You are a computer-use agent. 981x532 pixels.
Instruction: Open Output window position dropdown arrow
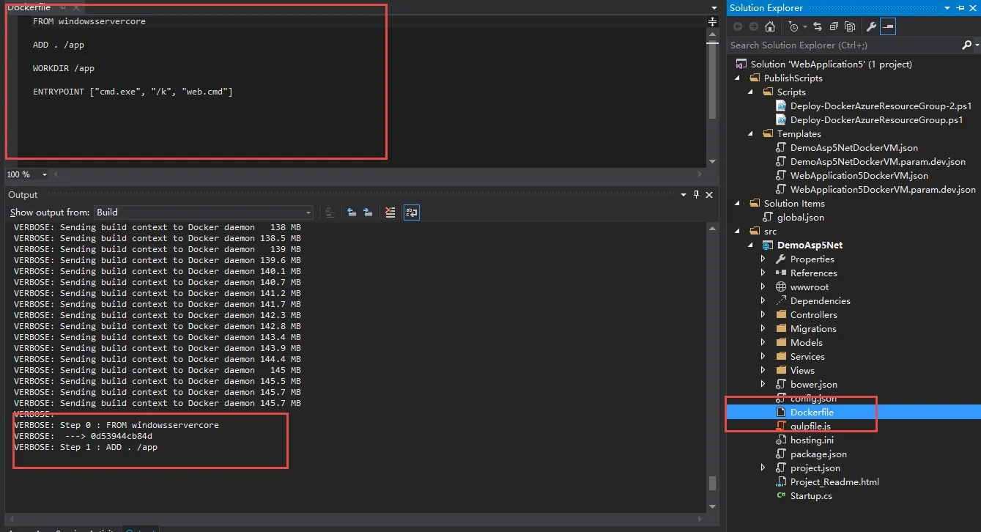click(x=684, y=195)
